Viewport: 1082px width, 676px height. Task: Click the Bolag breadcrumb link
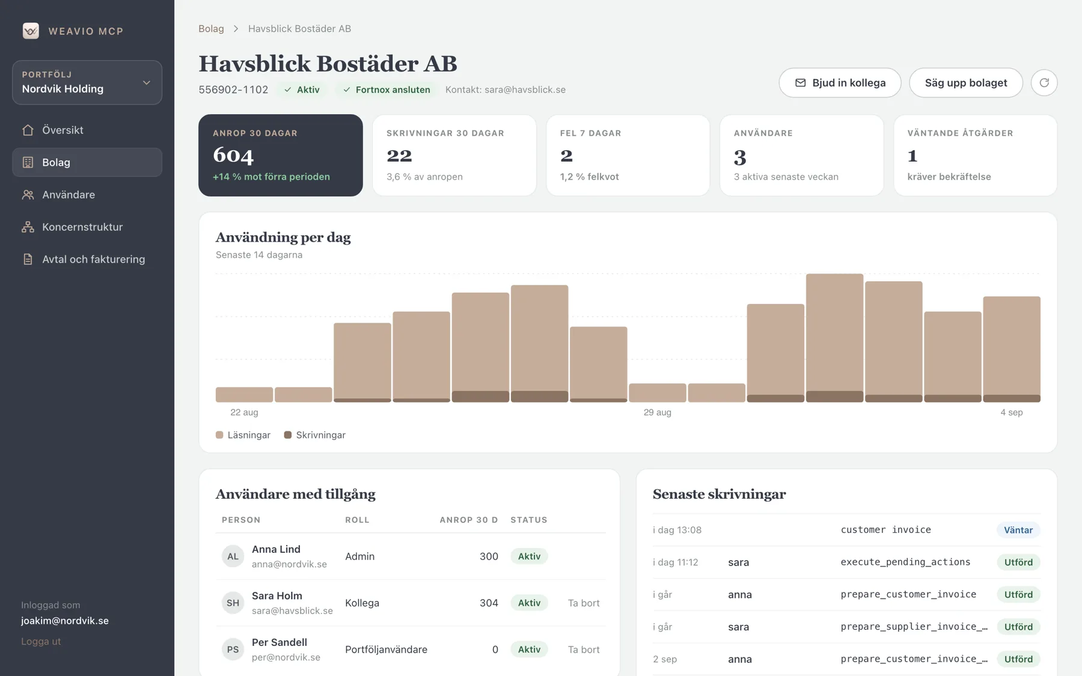(211, 29)
